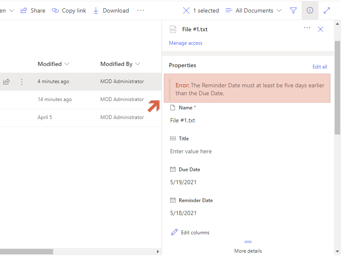The width and height of the screenshot is (341, 256).
Task: Click the Due Date calendar icon
Action: tap(173, 169)
